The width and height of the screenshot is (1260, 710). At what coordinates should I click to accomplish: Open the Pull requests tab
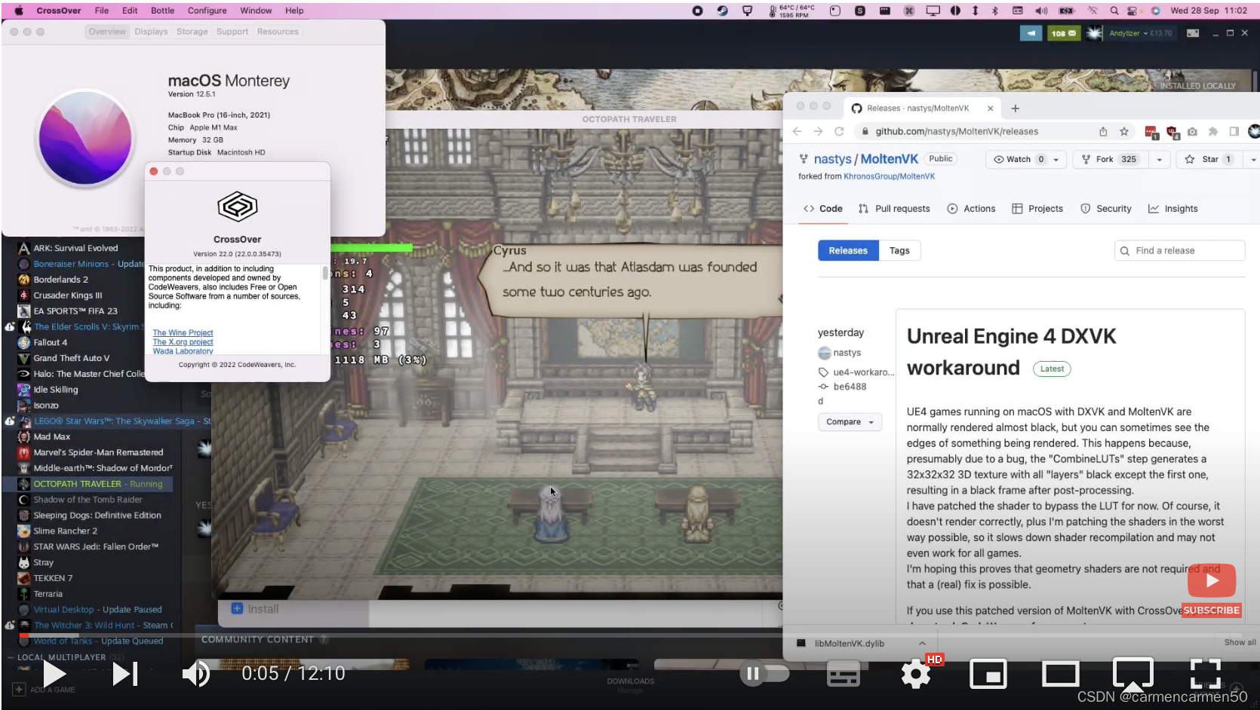coord(894,209)
